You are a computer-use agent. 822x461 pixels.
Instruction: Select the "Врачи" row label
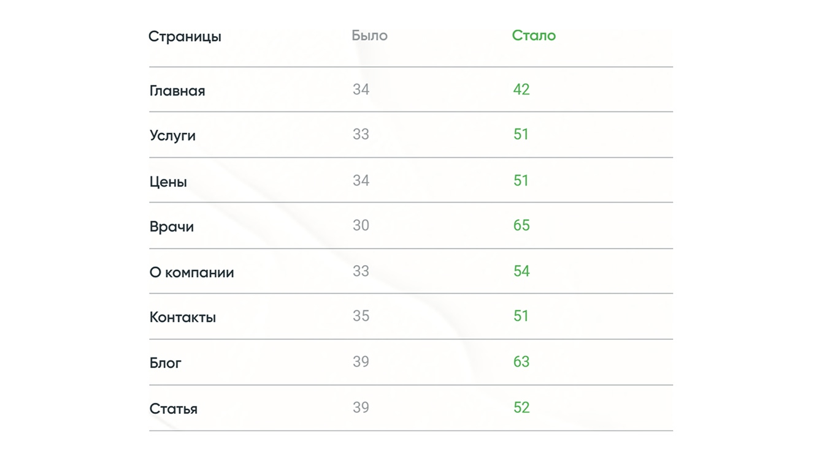tap(172, 227)
